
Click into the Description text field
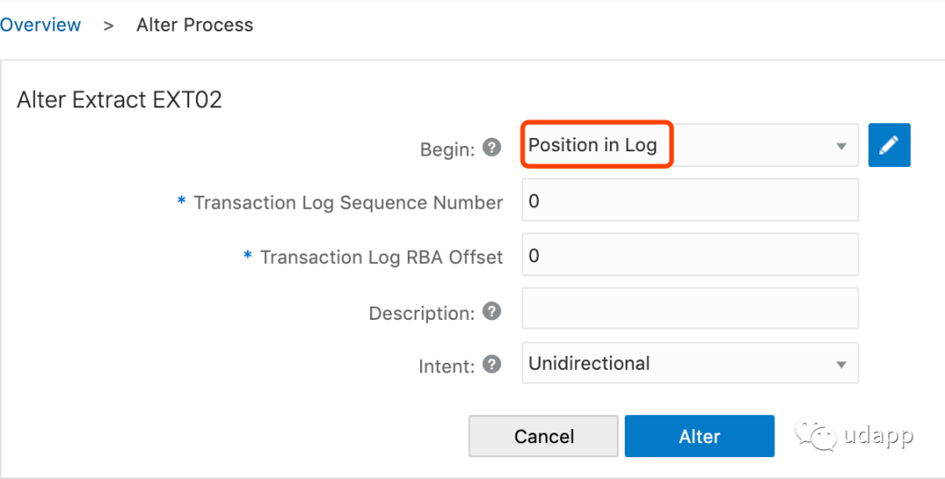pos(689,309)
